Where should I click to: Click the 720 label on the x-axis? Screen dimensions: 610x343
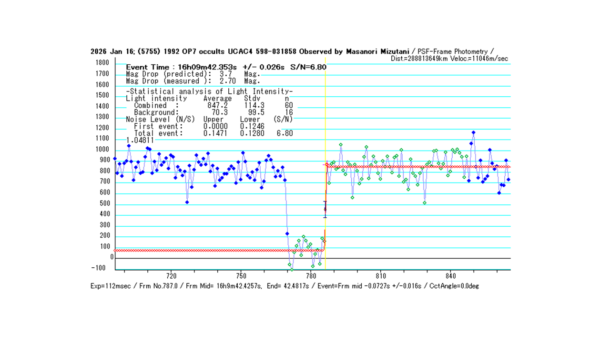(171, 276)
